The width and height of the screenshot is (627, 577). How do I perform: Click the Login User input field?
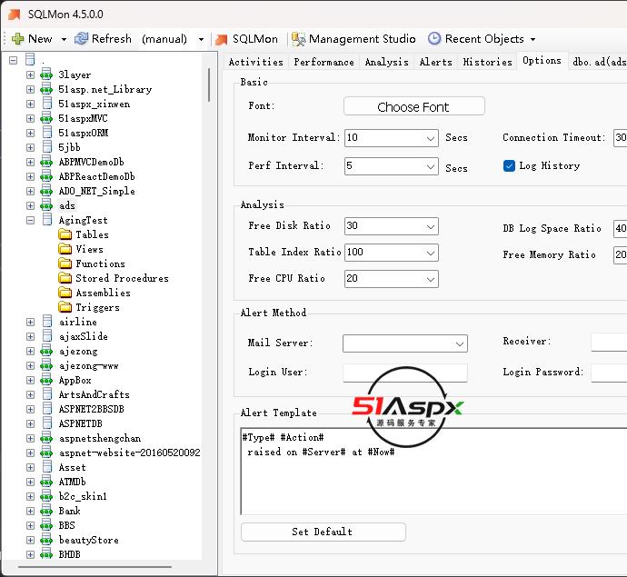404,373
